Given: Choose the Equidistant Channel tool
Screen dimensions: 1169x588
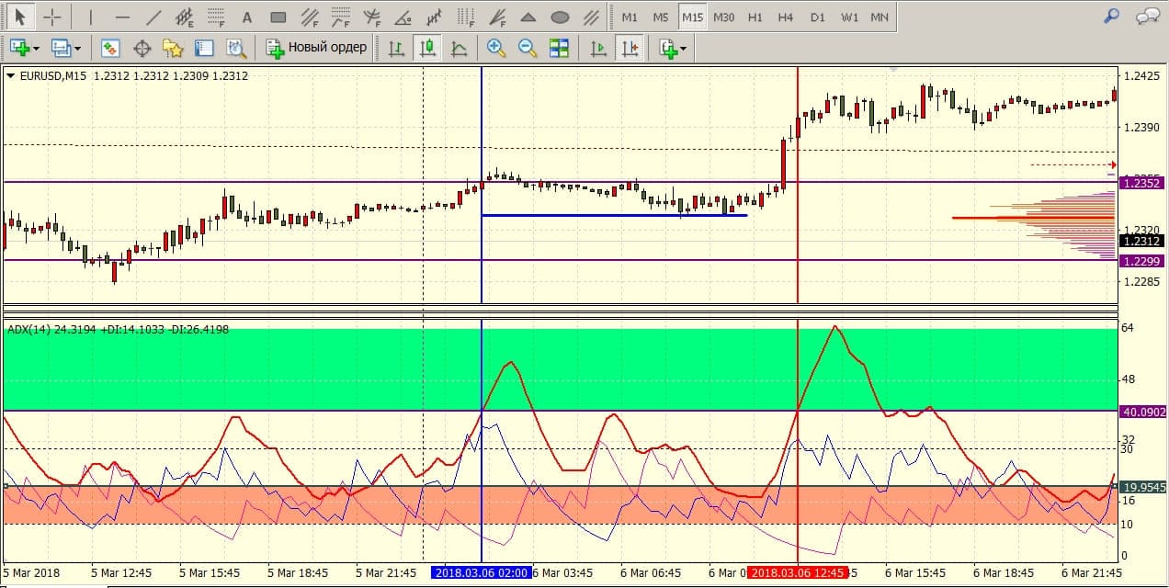Looking at the screenshot, I should (185, 17).
